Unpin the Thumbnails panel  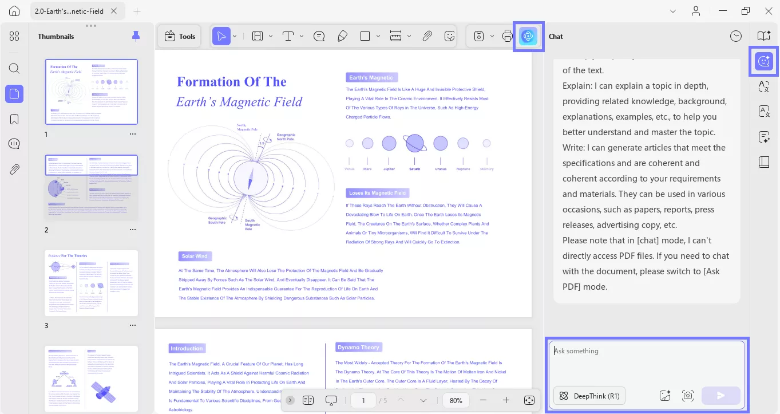pyautogui.click(x=136, y=36)
